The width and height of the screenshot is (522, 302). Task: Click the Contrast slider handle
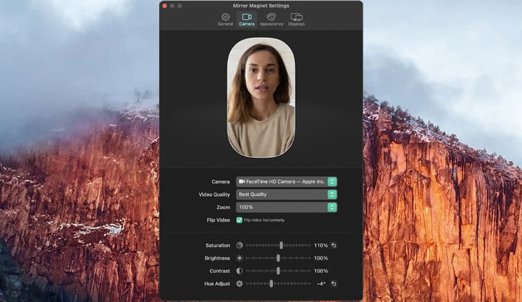pos(278,271)
